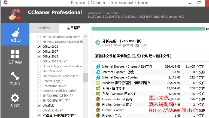209x118 pixels.
Task: Click the 22,529 KB size value
Action: (173, 83)
